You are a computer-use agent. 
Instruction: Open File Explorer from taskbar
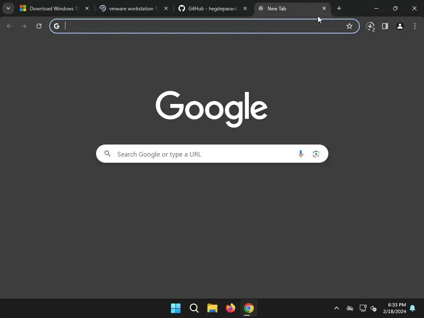tap(212, 308)
